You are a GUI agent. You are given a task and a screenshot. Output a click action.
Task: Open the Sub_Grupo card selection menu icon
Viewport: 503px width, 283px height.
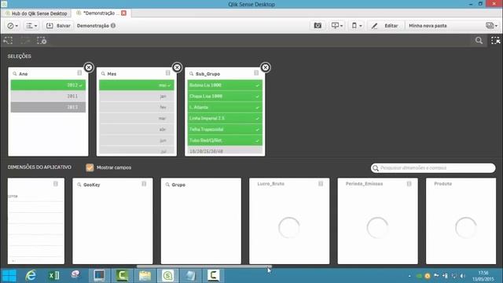[256, 73]
